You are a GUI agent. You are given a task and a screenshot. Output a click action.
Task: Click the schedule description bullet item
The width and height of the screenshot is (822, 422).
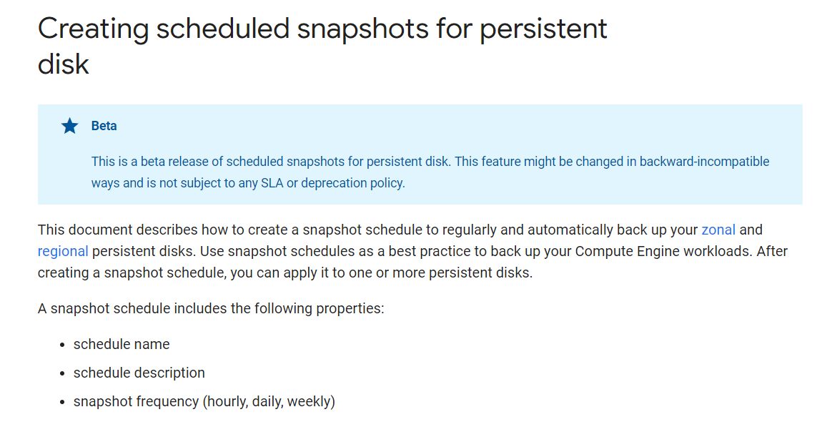[139, 373]
